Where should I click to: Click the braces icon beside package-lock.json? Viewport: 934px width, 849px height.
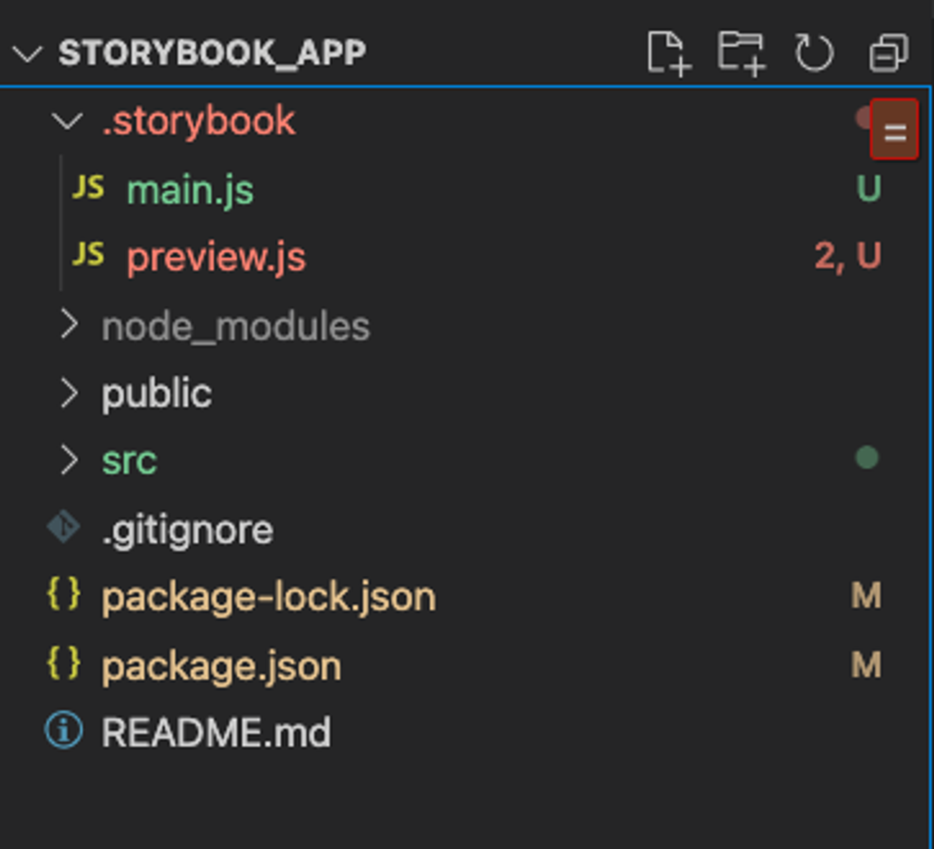pyautogui.click(x=64, y=593)
